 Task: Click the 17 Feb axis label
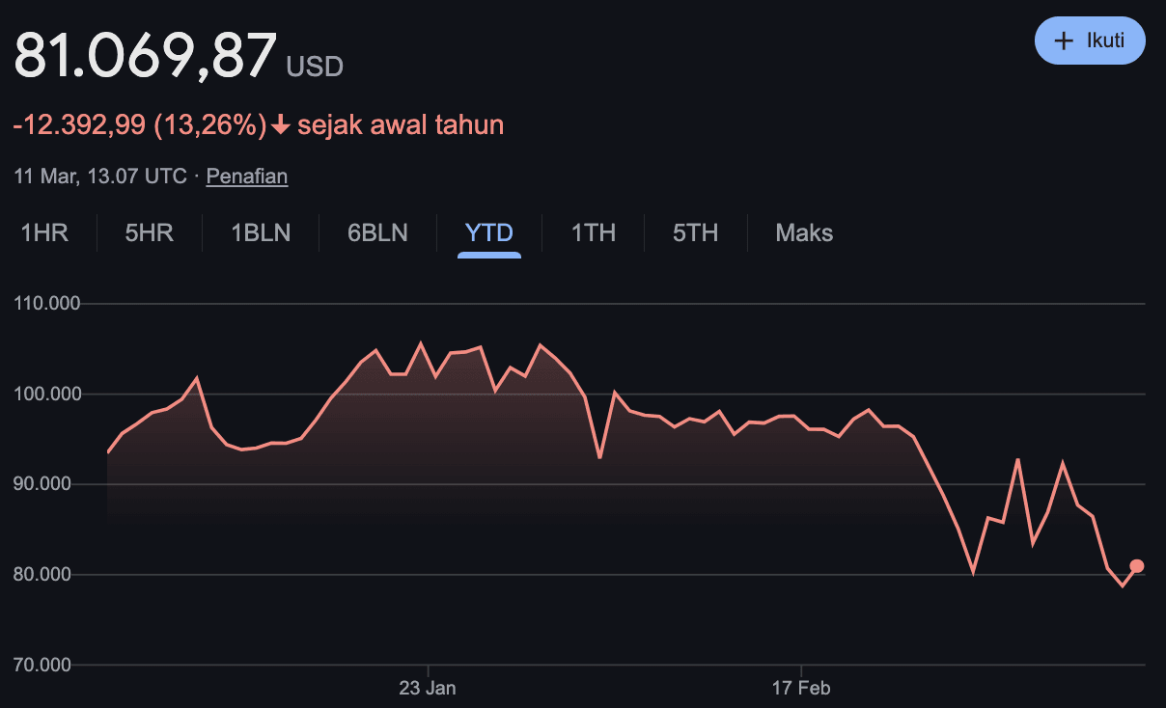801,688
